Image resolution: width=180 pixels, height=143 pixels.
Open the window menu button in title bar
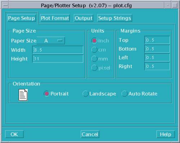(5, 5)
